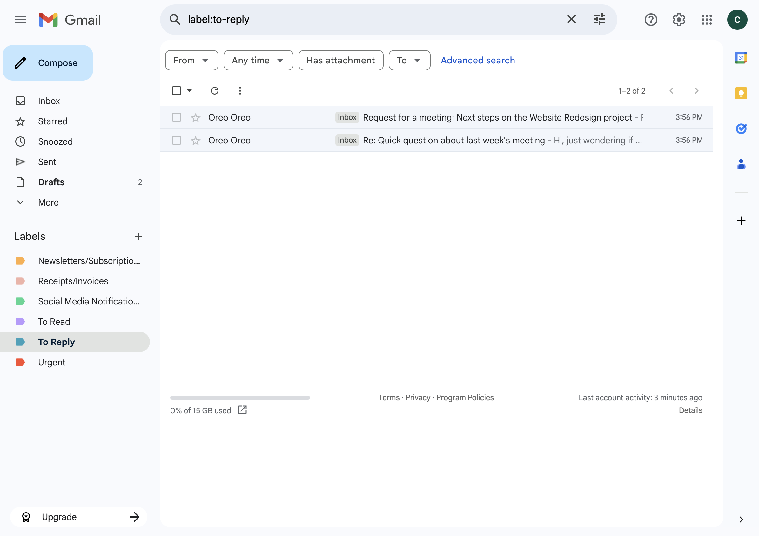This screenshot has width=759, height=536.
Task: Open the From filter dropdown
Action: tap(191, 60)
